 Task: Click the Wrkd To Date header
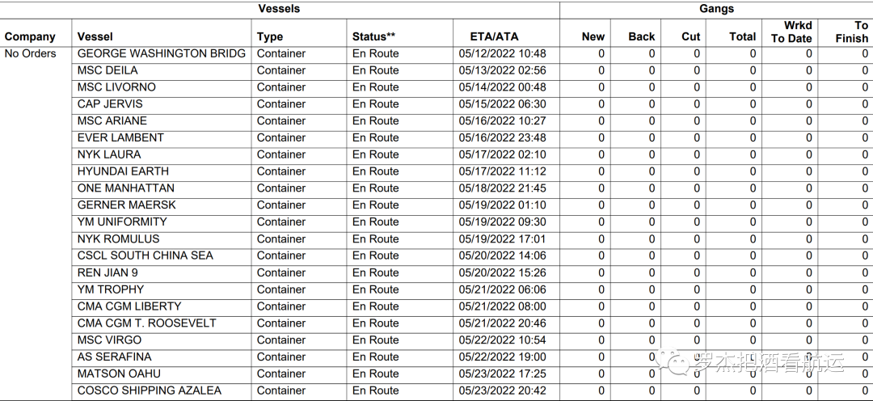(x=791, y=32)
